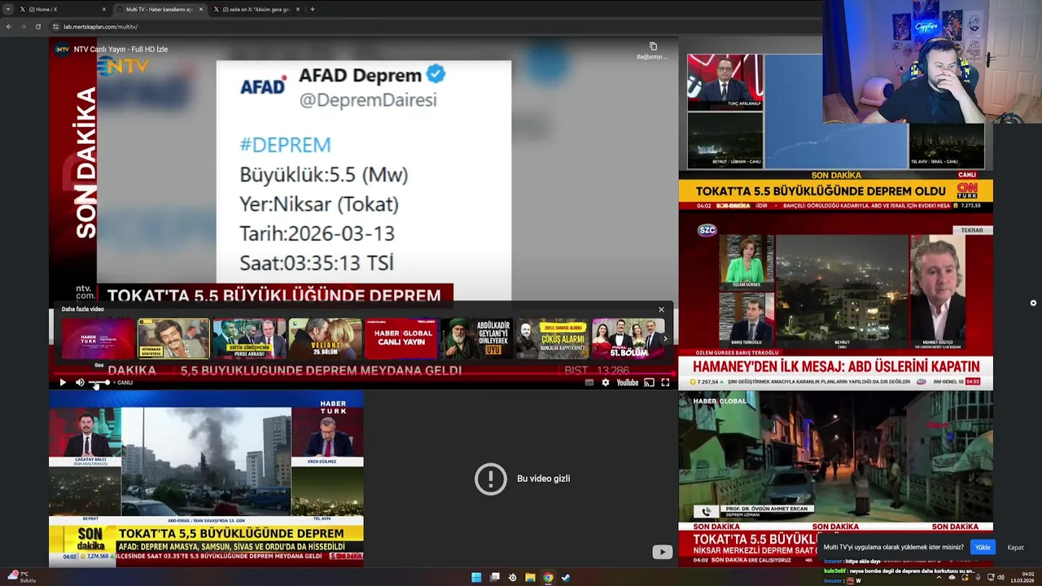
Task: Cast NTV video to a device
Action: click(x=649, y=383)
